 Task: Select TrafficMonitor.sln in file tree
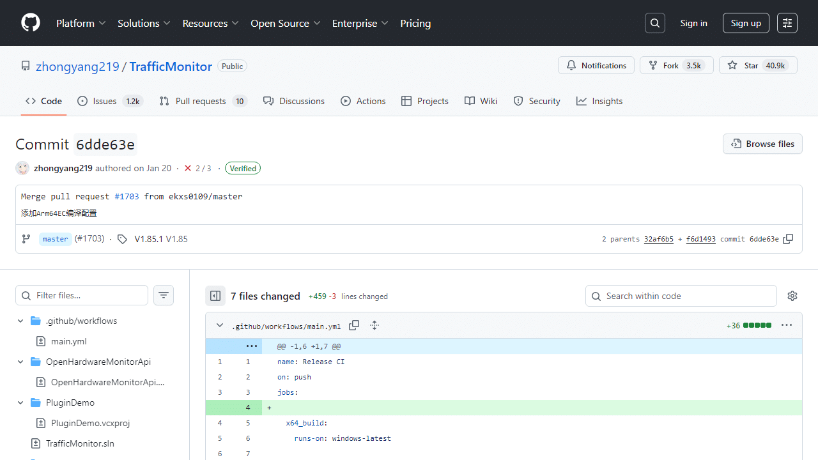coord(81,443)
